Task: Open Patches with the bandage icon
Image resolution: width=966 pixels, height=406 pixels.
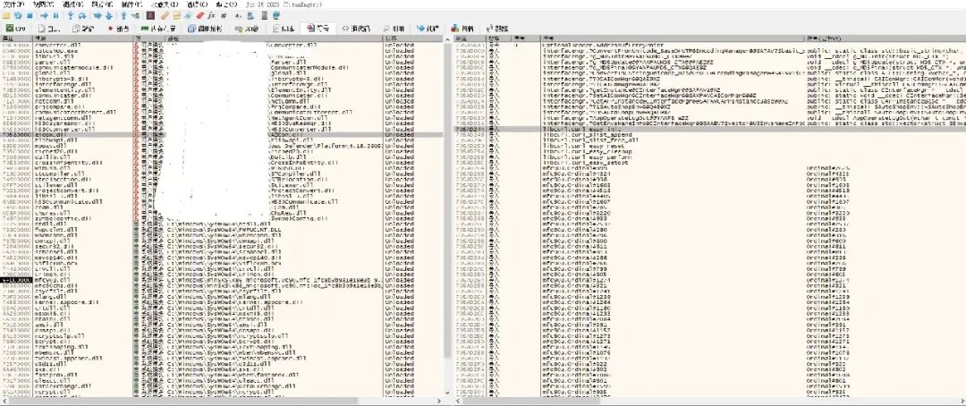Action: click(165, 15)
